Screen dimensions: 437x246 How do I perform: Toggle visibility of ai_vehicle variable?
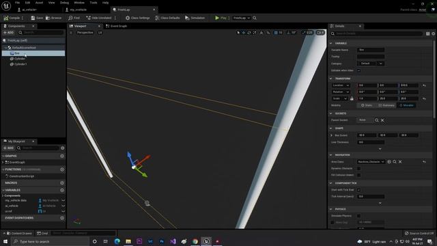pyautogui.click(x=63, y=206)
